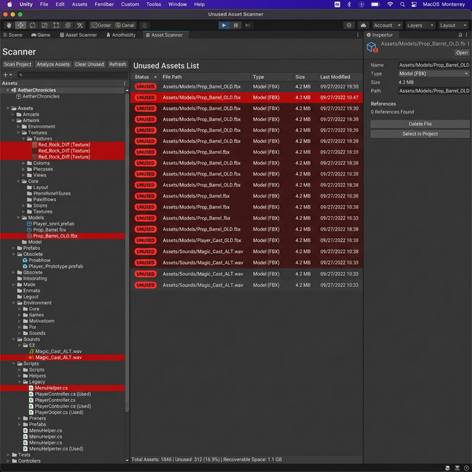The height and width of the screenshot is (472, 472).
Task: Click the Open button in Inspector
Action: [462, 52]
